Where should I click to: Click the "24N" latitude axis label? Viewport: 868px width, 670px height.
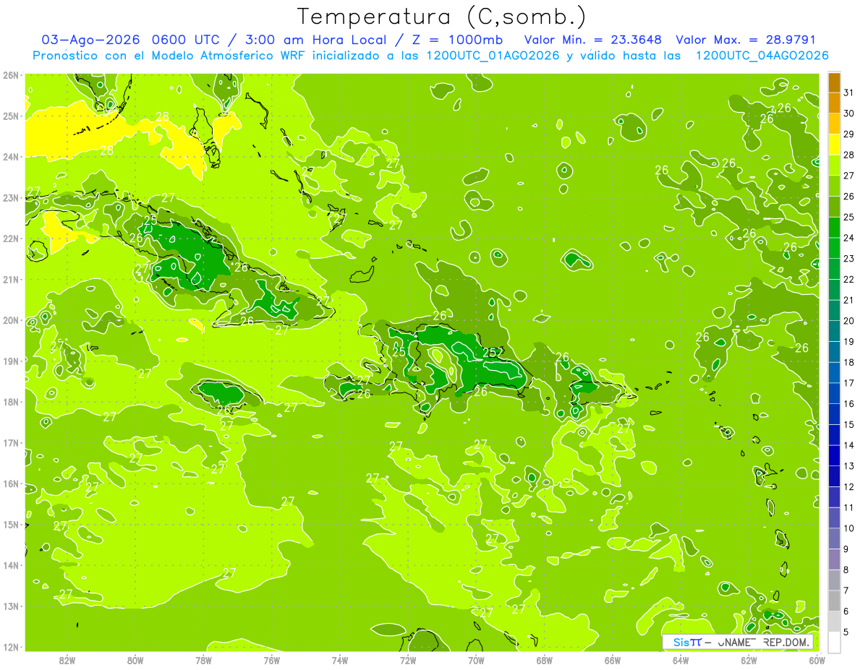11,157
